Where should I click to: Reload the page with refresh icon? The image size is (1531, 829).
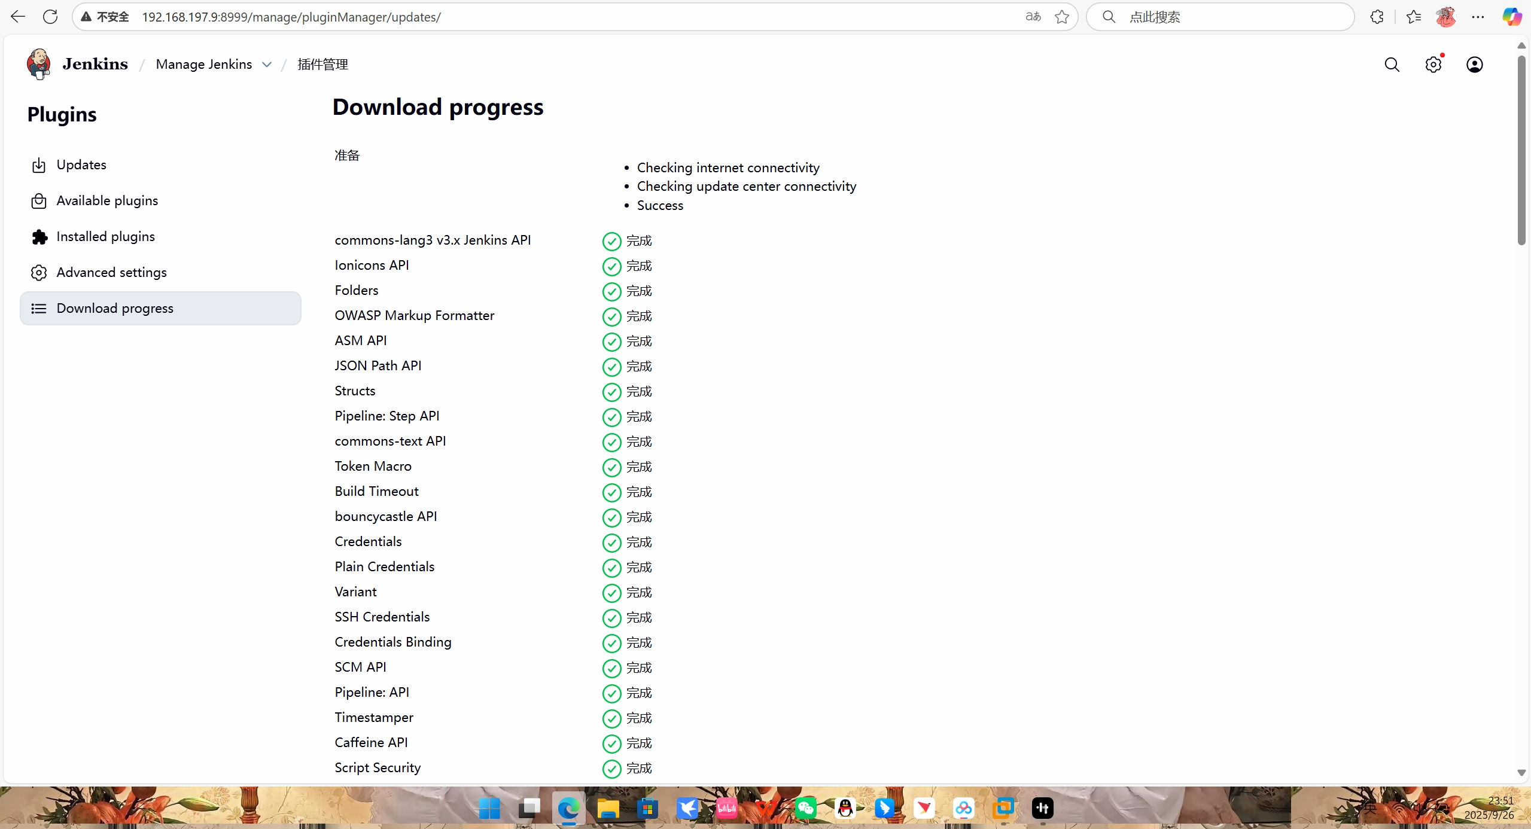coord(50,17)
